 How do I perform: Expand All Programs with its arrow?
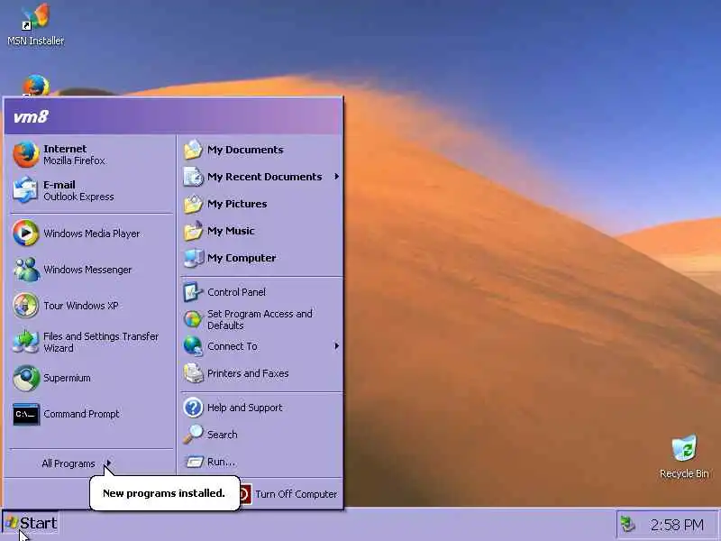(x=108, y=463)
